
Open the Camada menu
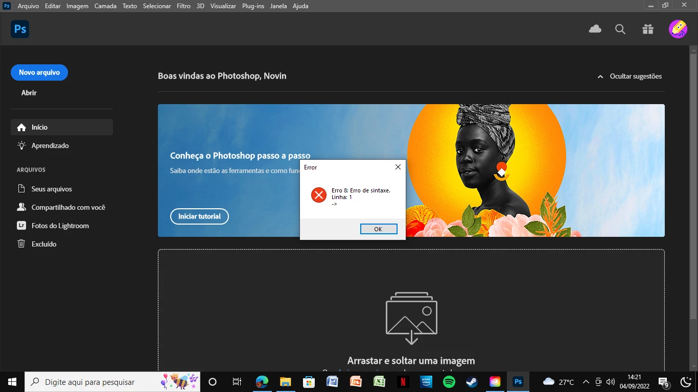click(105, 6)
